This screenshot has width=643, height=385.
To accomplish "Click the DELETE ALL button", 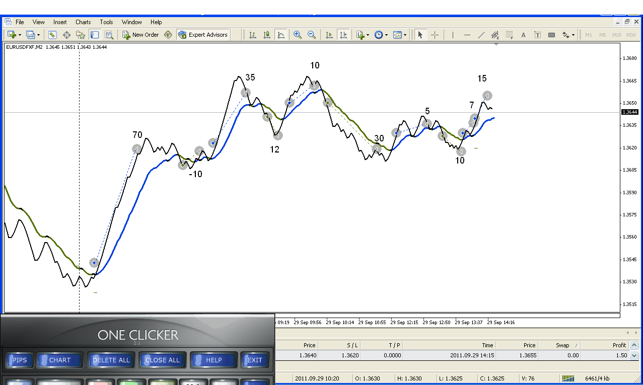I will tap(111, 360).
